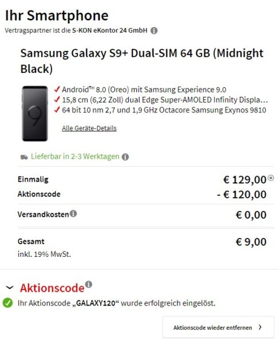Click the Lieferbar in 2-3 Werktagen text
This screenshot has height=344, width=279.
click(75, 157)
